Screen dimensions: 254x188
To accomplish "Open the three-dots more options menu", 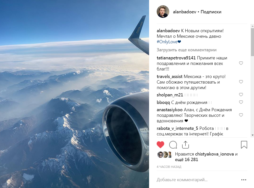I will click(x=244, y=180).
